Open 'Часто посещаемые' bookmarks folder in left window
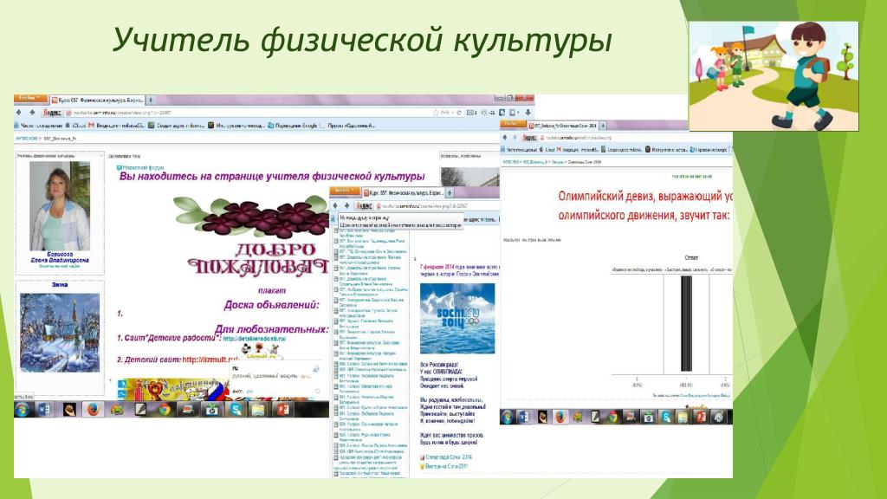887x499 pixels. point(38,126)
